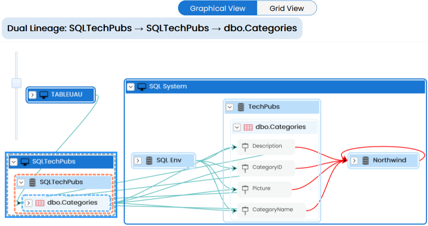Click the dbo.Categories table icon in TechPubs
The width and height of the screenshot is (428, 226).
pos(248,127)
